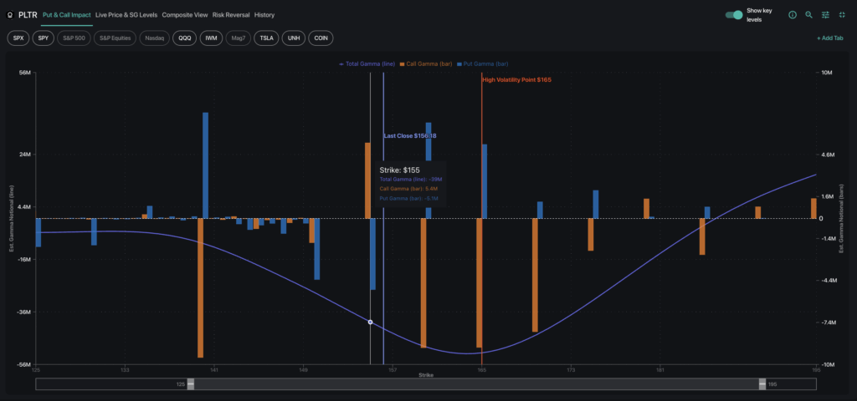Choose the COIN ticker chip
This screenshot has height=401, width=857.
(321, 38)
